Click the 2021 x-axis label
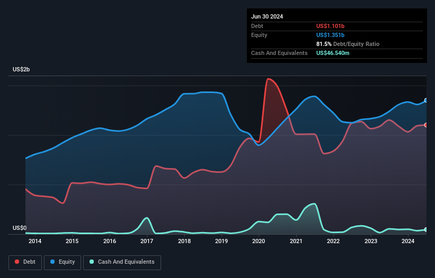Viewport: 435px width, 278px height. tap(296, 241)
